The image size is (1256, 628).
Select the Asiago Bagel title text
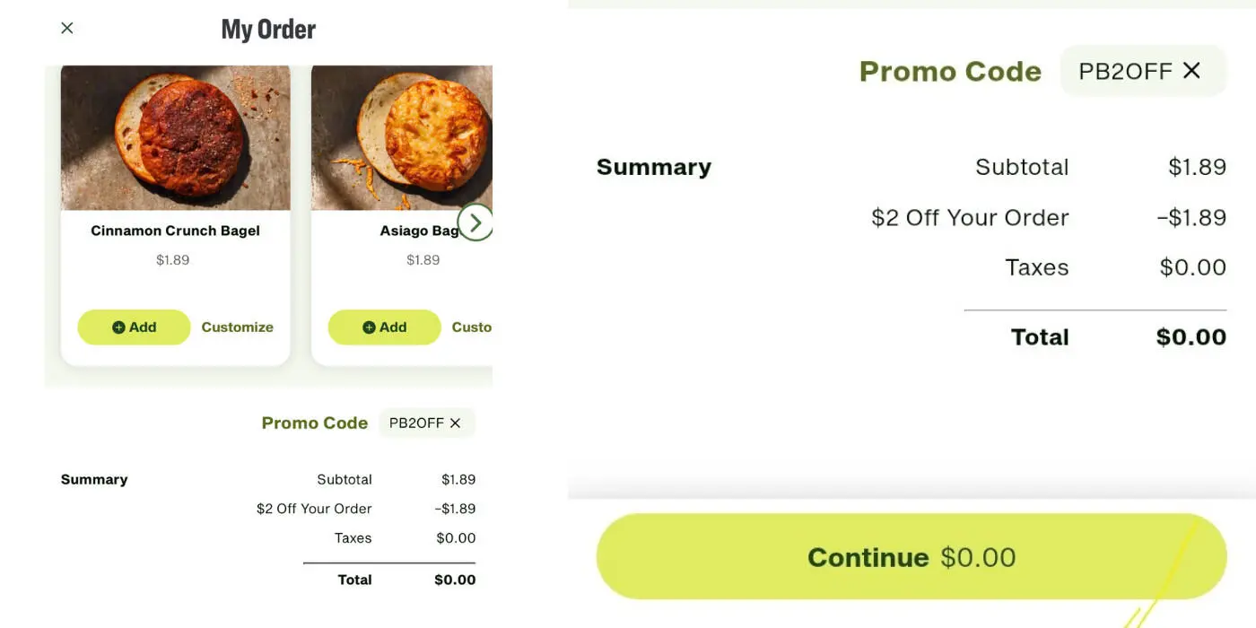coord(419,231)
